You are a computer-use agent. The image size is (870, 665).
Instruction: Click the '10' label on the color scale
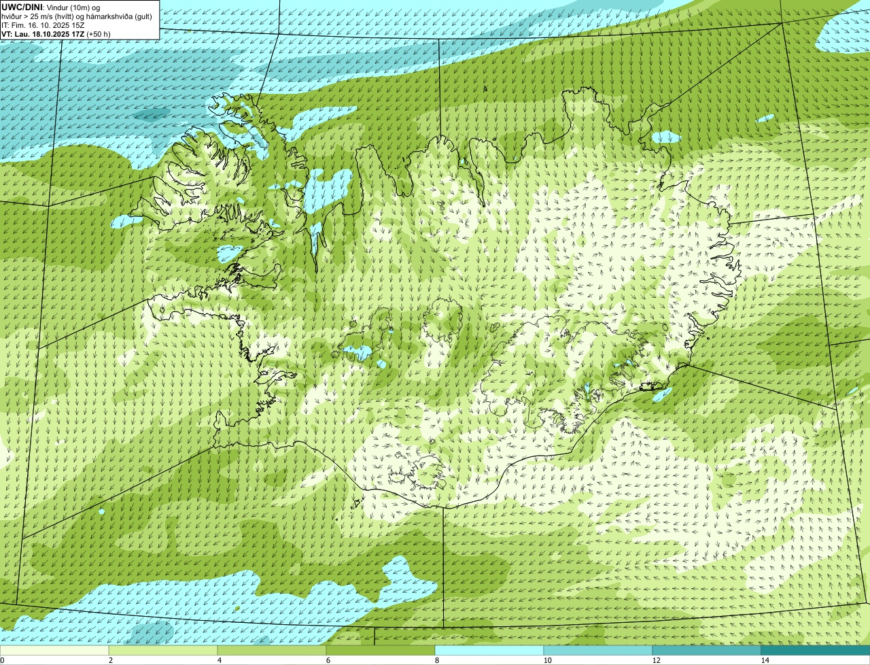(x=547, y=660)
